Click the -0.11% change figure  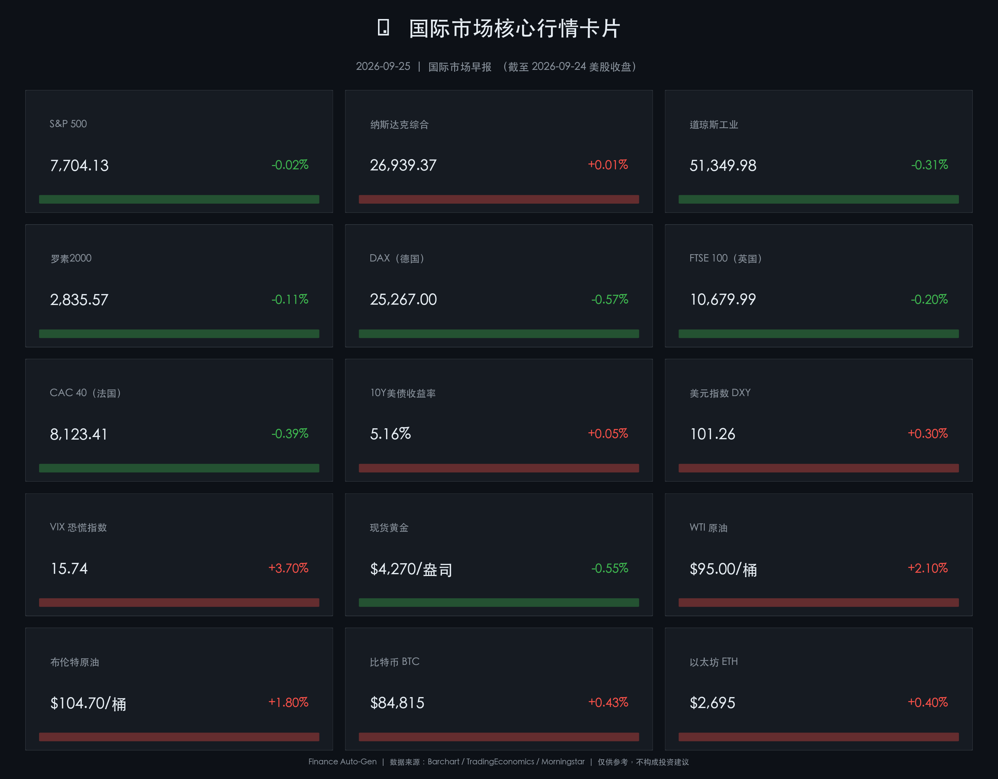click(x=290, y=300)
